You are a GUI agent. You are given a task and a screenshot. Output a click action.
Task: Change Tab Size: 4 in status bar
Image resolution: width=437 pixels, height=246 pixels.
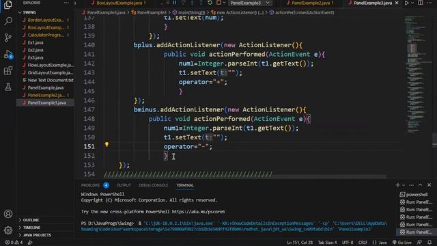pos(327,243)
